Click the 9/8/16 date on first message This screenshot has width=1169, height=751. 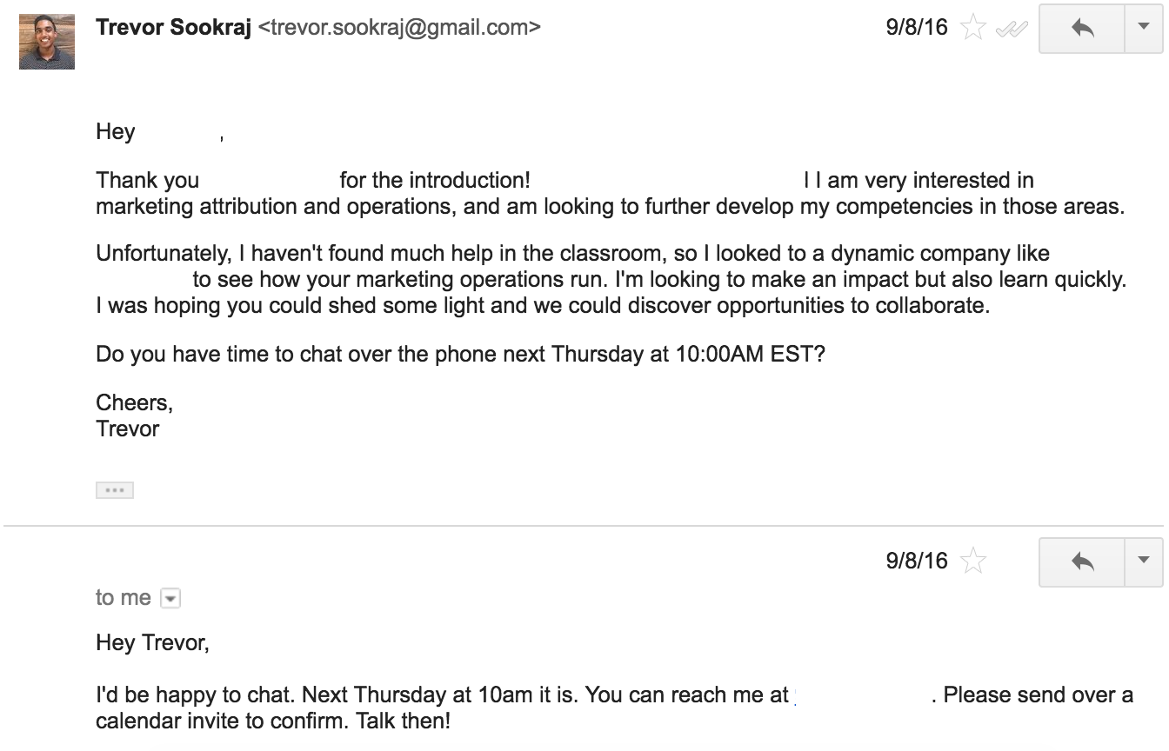pos(917,27)
